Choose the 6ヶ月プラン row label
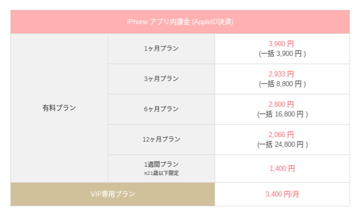Screen dimensions: 359x215 161,109
